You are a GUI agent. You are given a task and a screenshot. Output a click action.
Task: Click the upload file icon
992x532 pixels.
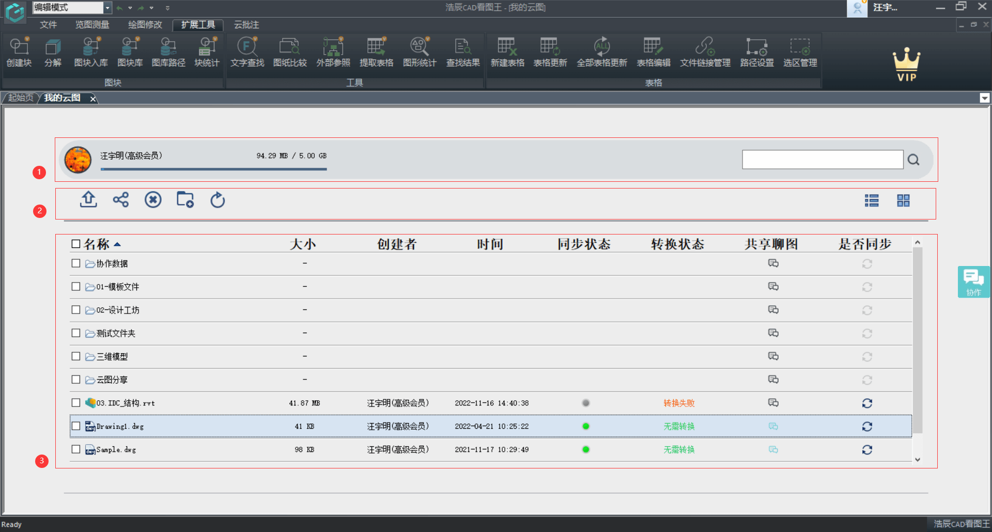click(x=88, y=199)
